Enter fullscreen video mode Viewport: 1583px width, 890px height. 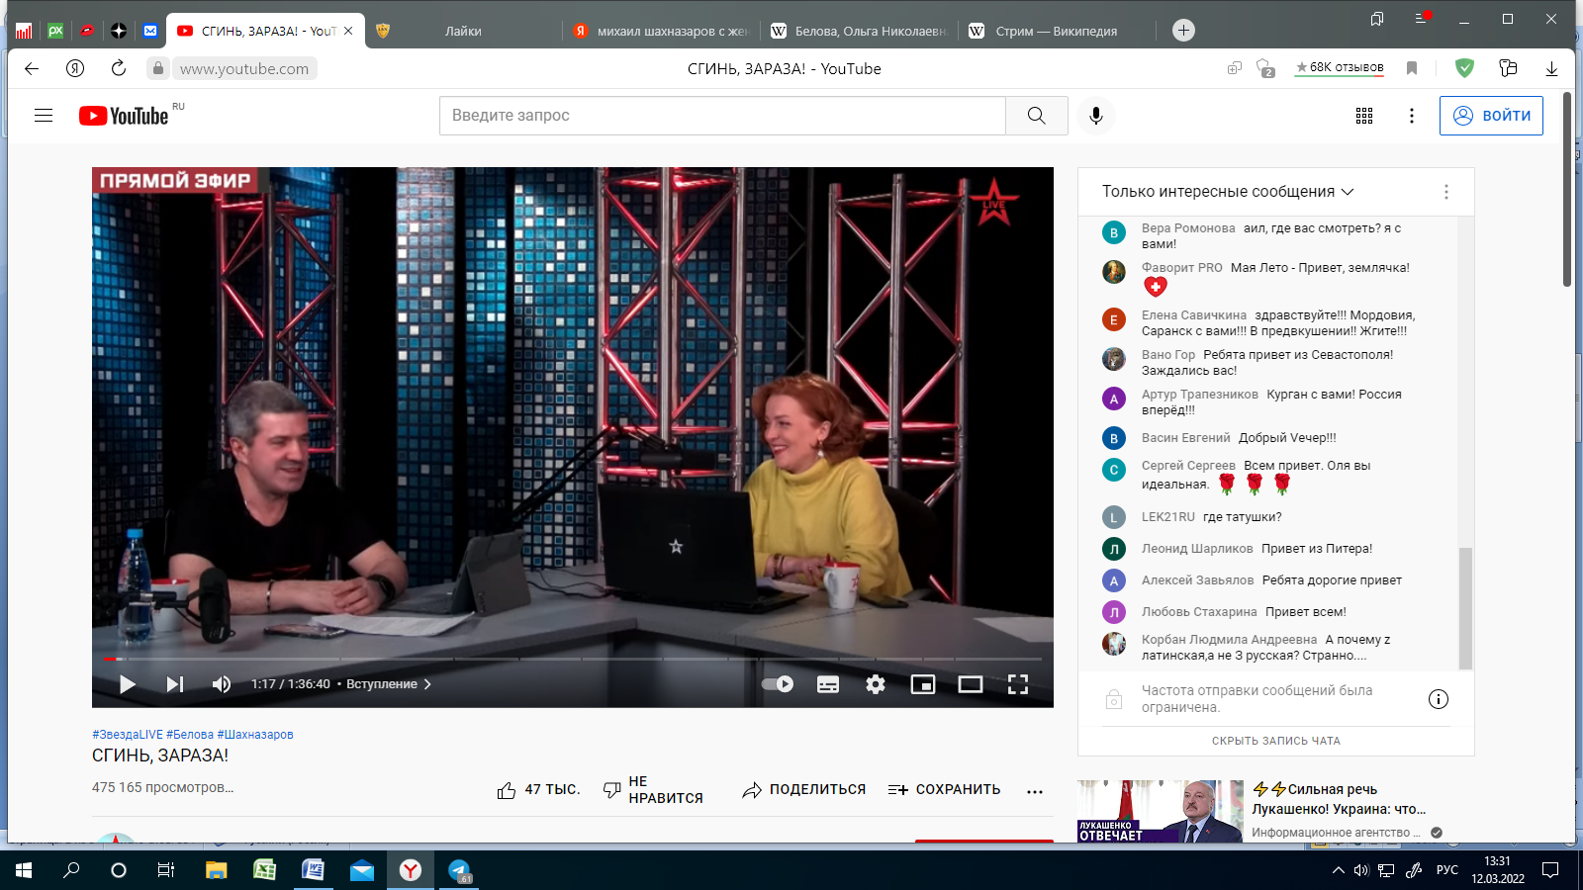click(x=1018, y=684)
